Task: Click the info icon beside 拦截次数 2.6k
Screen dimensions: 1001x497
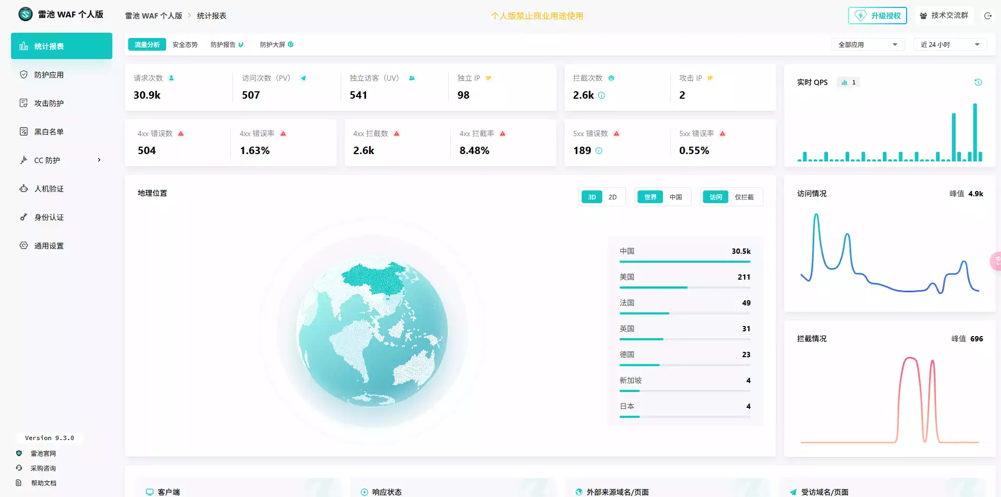Action: (x=602, y=95)
